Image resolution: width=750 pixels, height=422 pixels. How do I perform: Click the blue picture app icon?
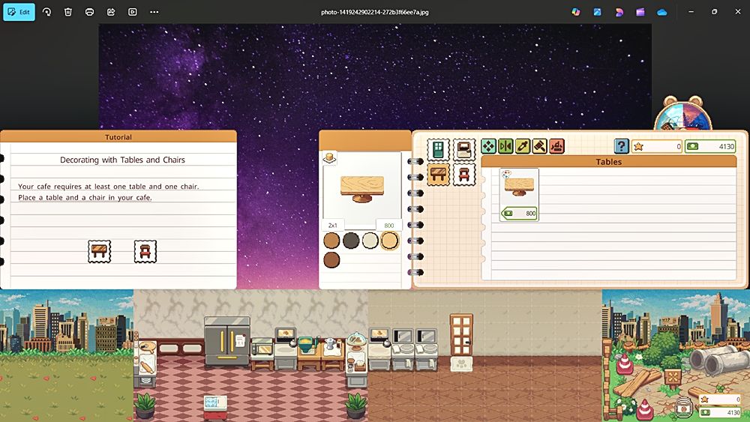point(598,12)
